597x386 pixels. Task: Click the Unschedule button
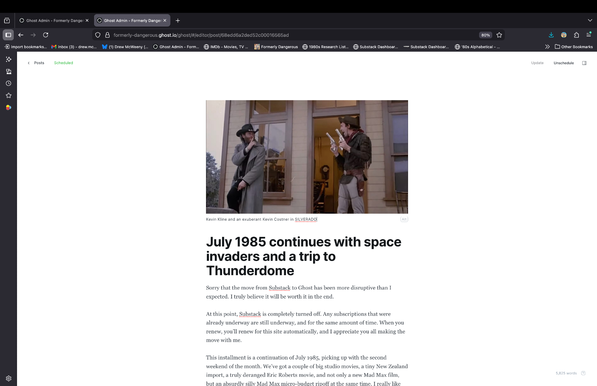tap(564, 63)
